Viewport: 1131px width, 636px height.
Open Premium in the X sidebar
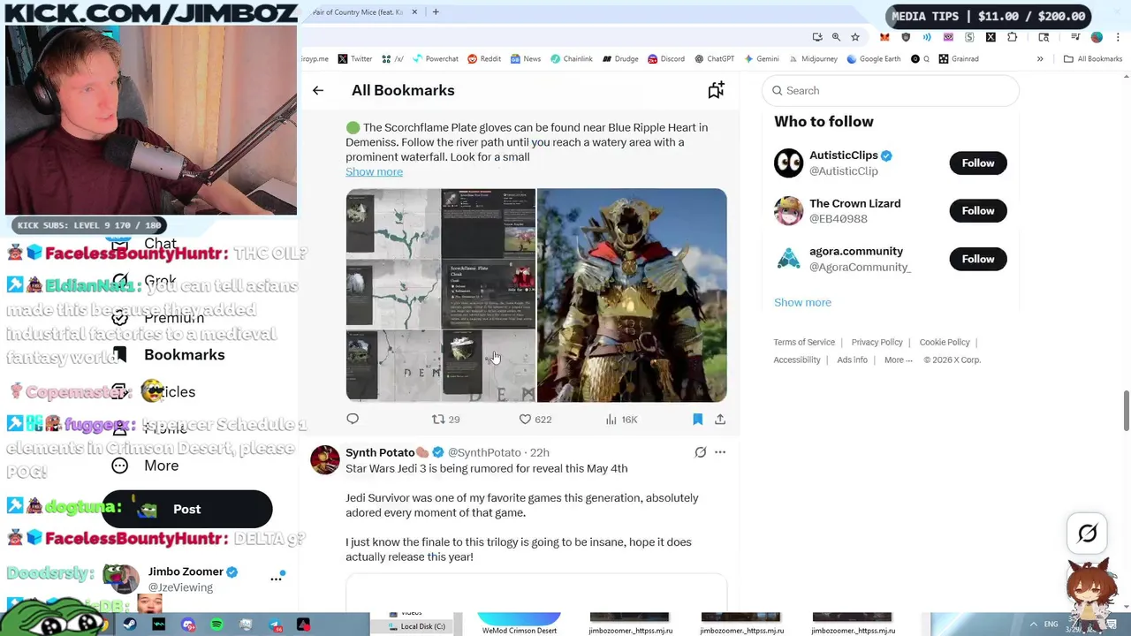coord(159,317)
